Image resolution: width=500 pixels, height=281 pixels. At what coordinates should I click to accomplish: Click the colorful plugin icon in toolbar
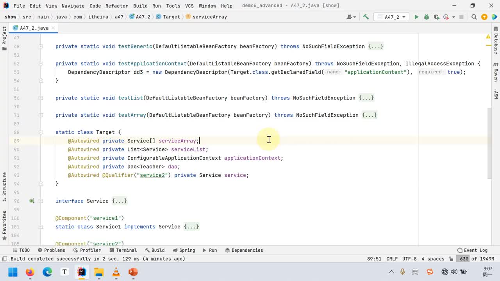click(x=494, y=17)
